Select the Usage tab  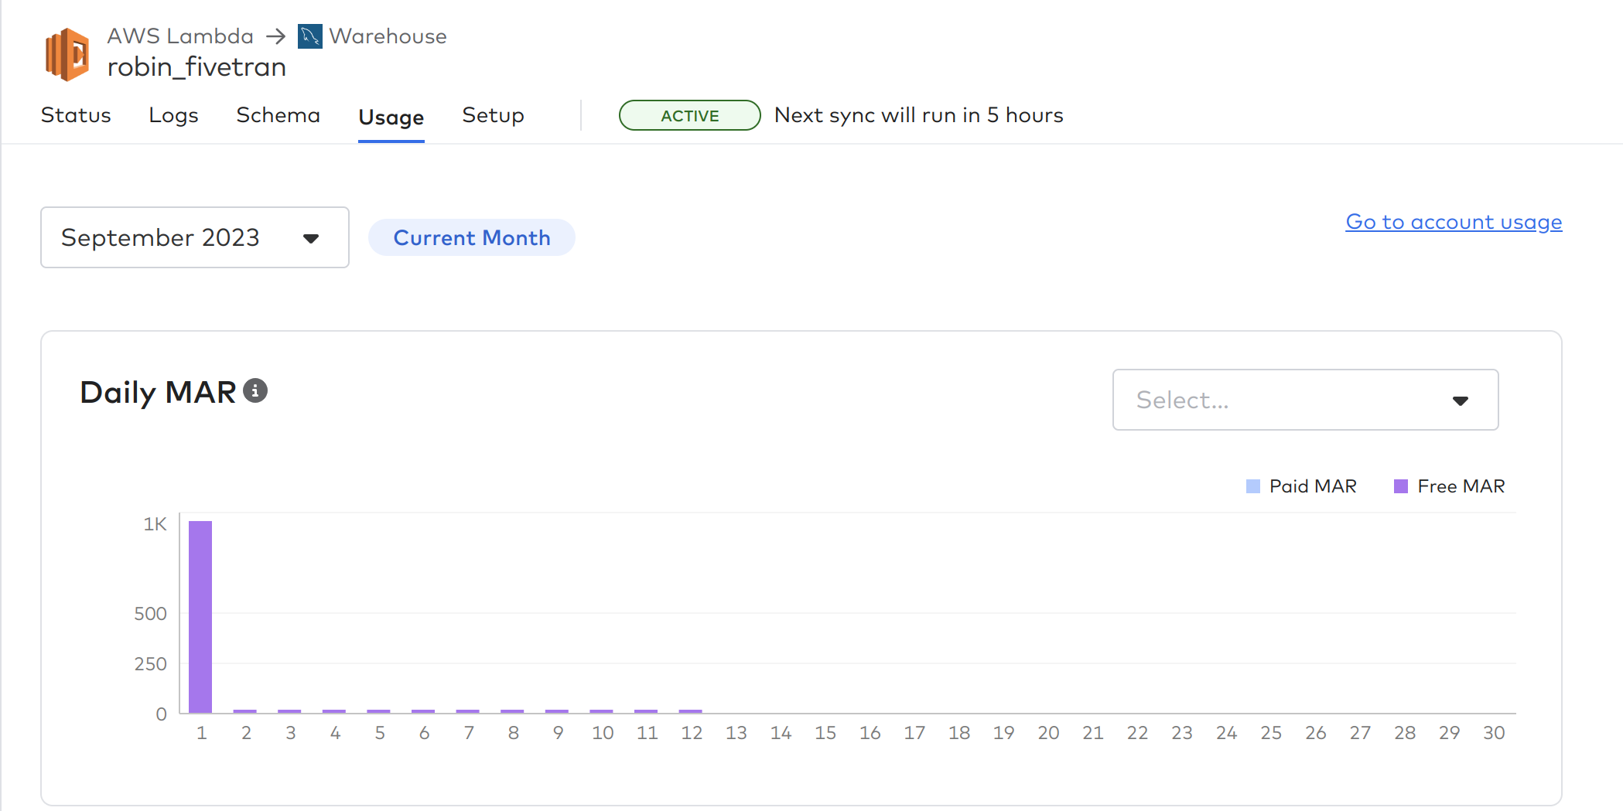[391, 118]
